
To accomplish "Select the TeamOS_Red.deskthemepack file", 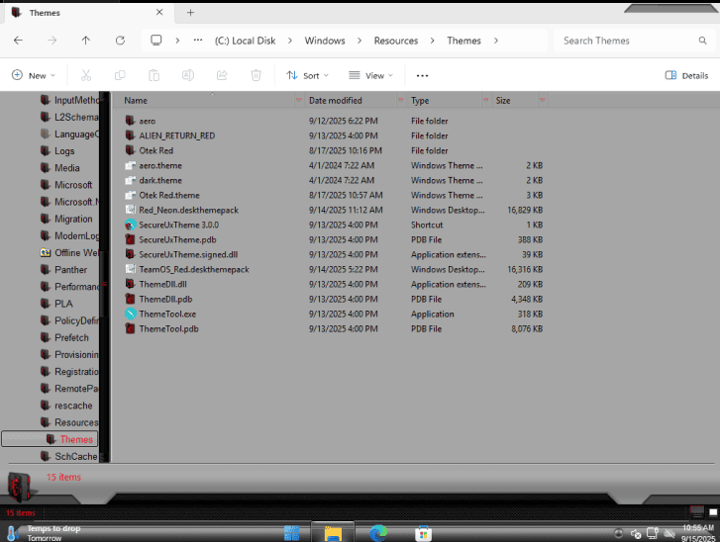I will pos(194,270).
